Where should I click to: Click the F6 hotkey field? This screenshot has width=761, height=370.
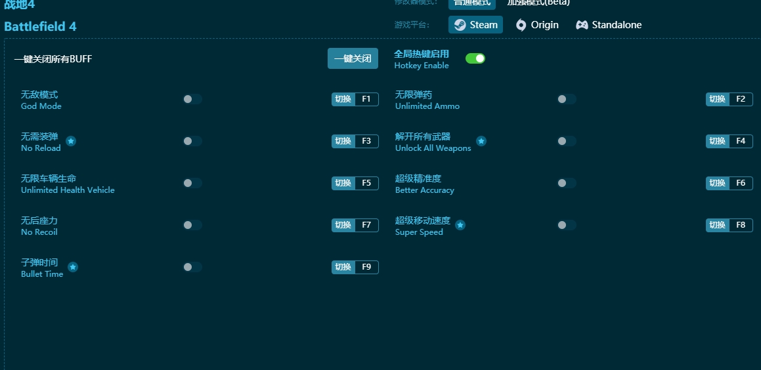tap(741, 183)
